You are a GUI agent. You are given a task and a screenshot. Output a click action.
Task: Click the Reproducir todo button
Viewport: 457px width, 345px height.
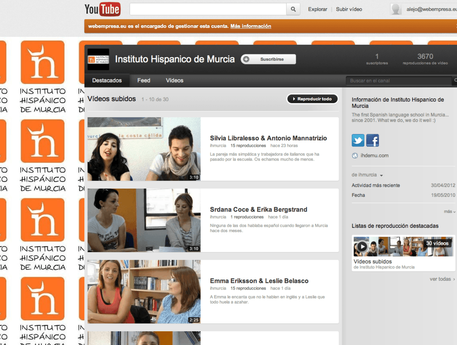coord(312,99)
